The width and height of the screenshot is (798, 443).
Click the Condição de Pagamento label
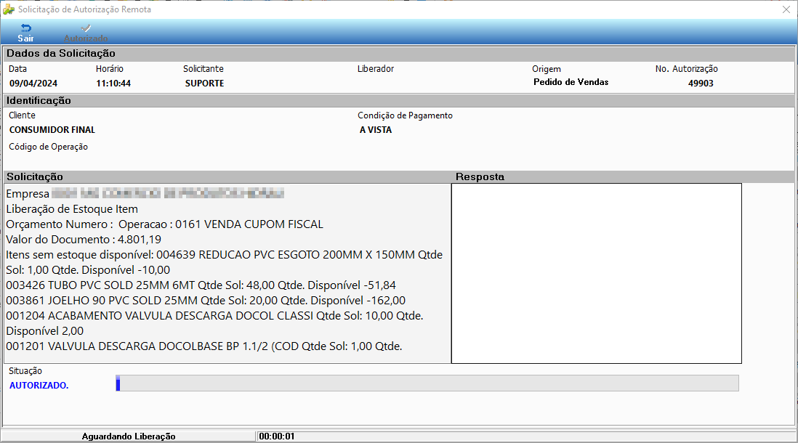coord(405,115)
